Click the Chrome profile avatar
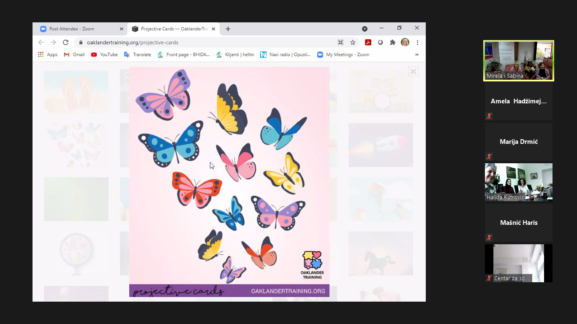Viewport: 577px width, 324px height. 405,42
